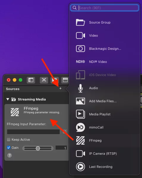
Task: Click the transition X icon in toolbar
Action: (44, 80)
